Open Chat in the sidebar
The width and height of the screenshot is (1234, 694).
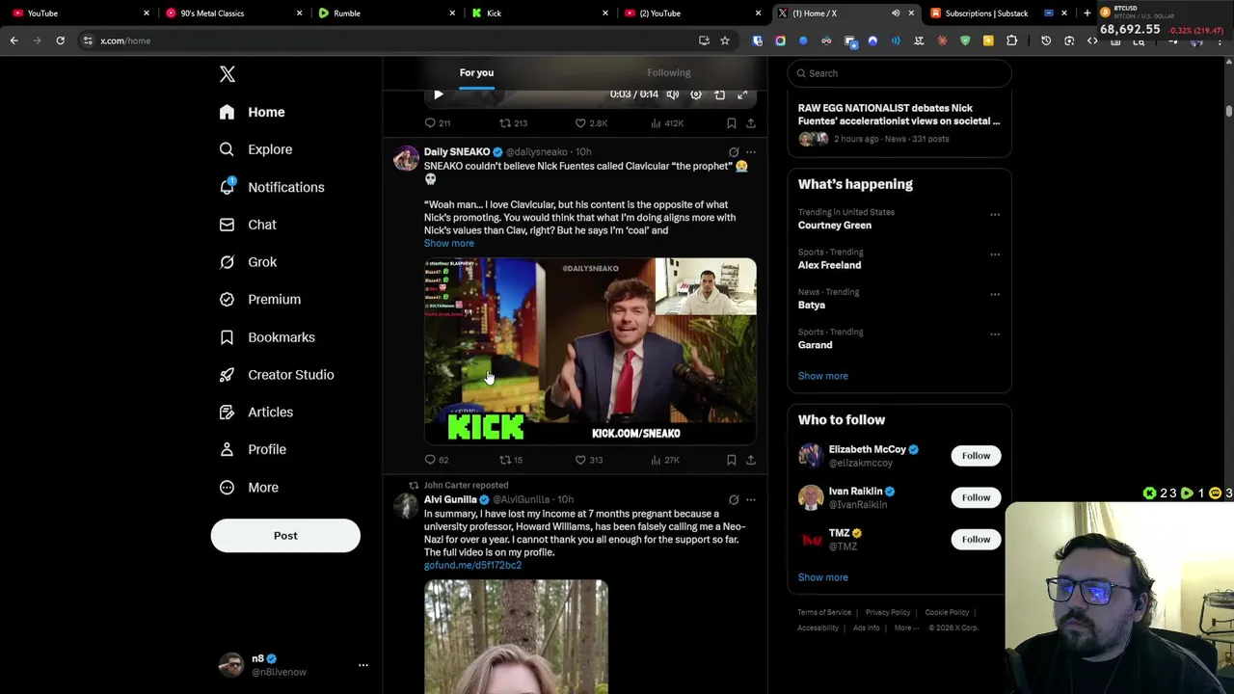click(x=247, y=225)
